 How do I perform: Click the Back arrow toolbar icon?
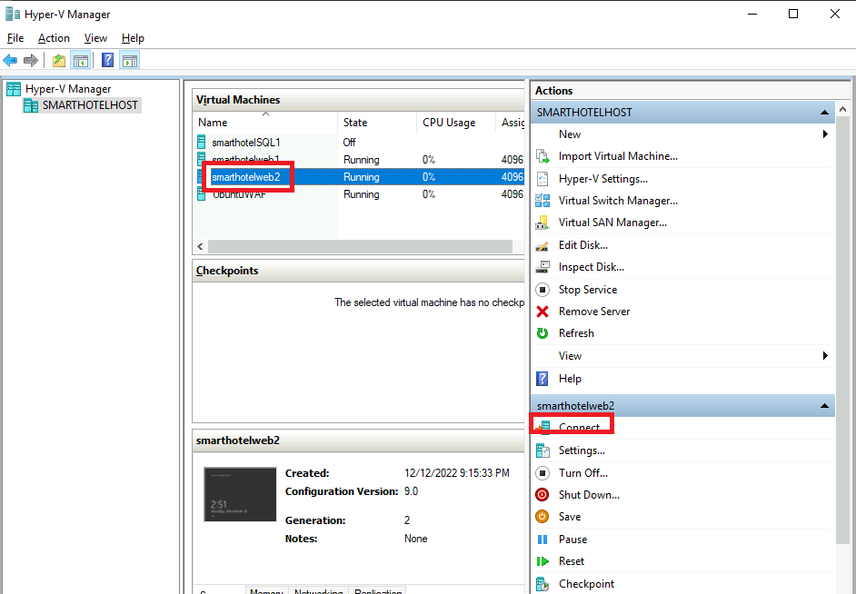[x=10, y=60]
